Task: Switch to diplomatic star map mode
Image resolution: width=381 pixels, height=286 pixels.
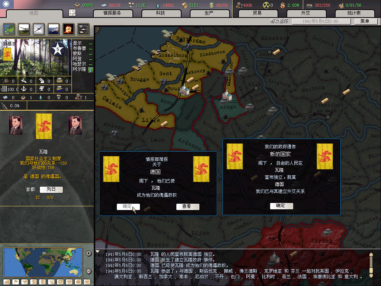Action: [87, 282]
